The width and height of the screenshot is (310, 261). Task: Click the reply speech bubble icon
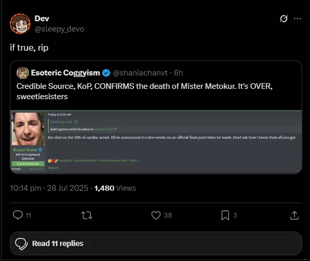(x=18, y=215)
